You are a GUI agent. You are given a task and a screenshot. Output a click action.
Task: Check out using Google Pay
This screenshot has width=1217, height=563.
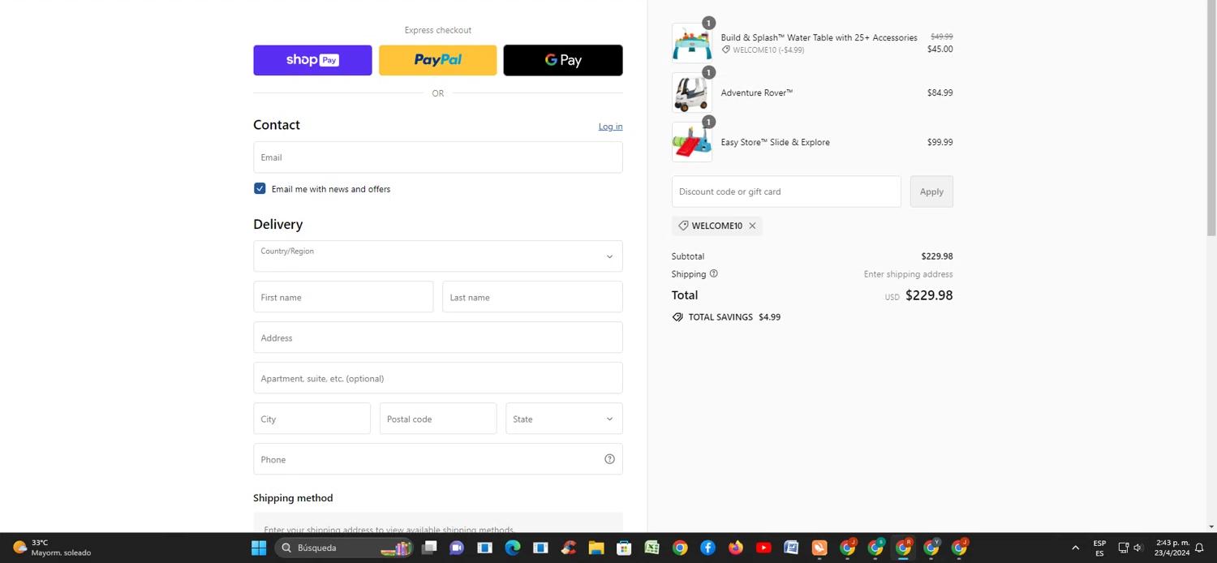563,60
